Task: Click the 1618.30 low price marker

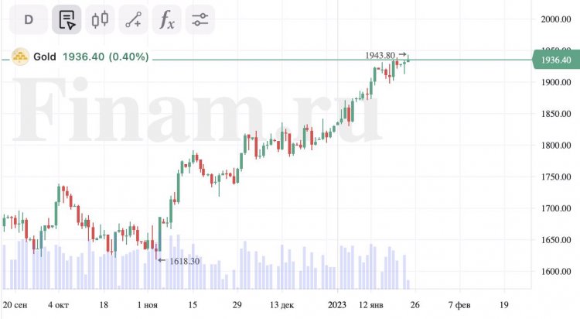Action: click(185, 261)
